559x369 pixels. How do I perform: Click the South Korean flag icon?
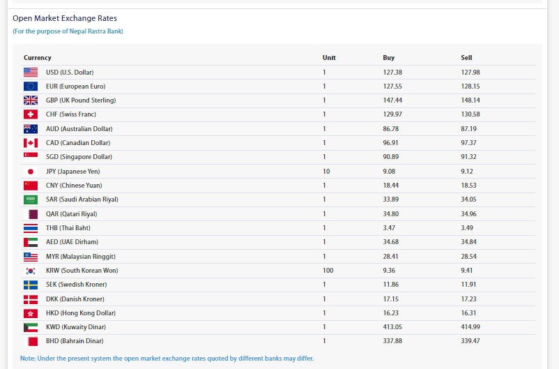31,271
